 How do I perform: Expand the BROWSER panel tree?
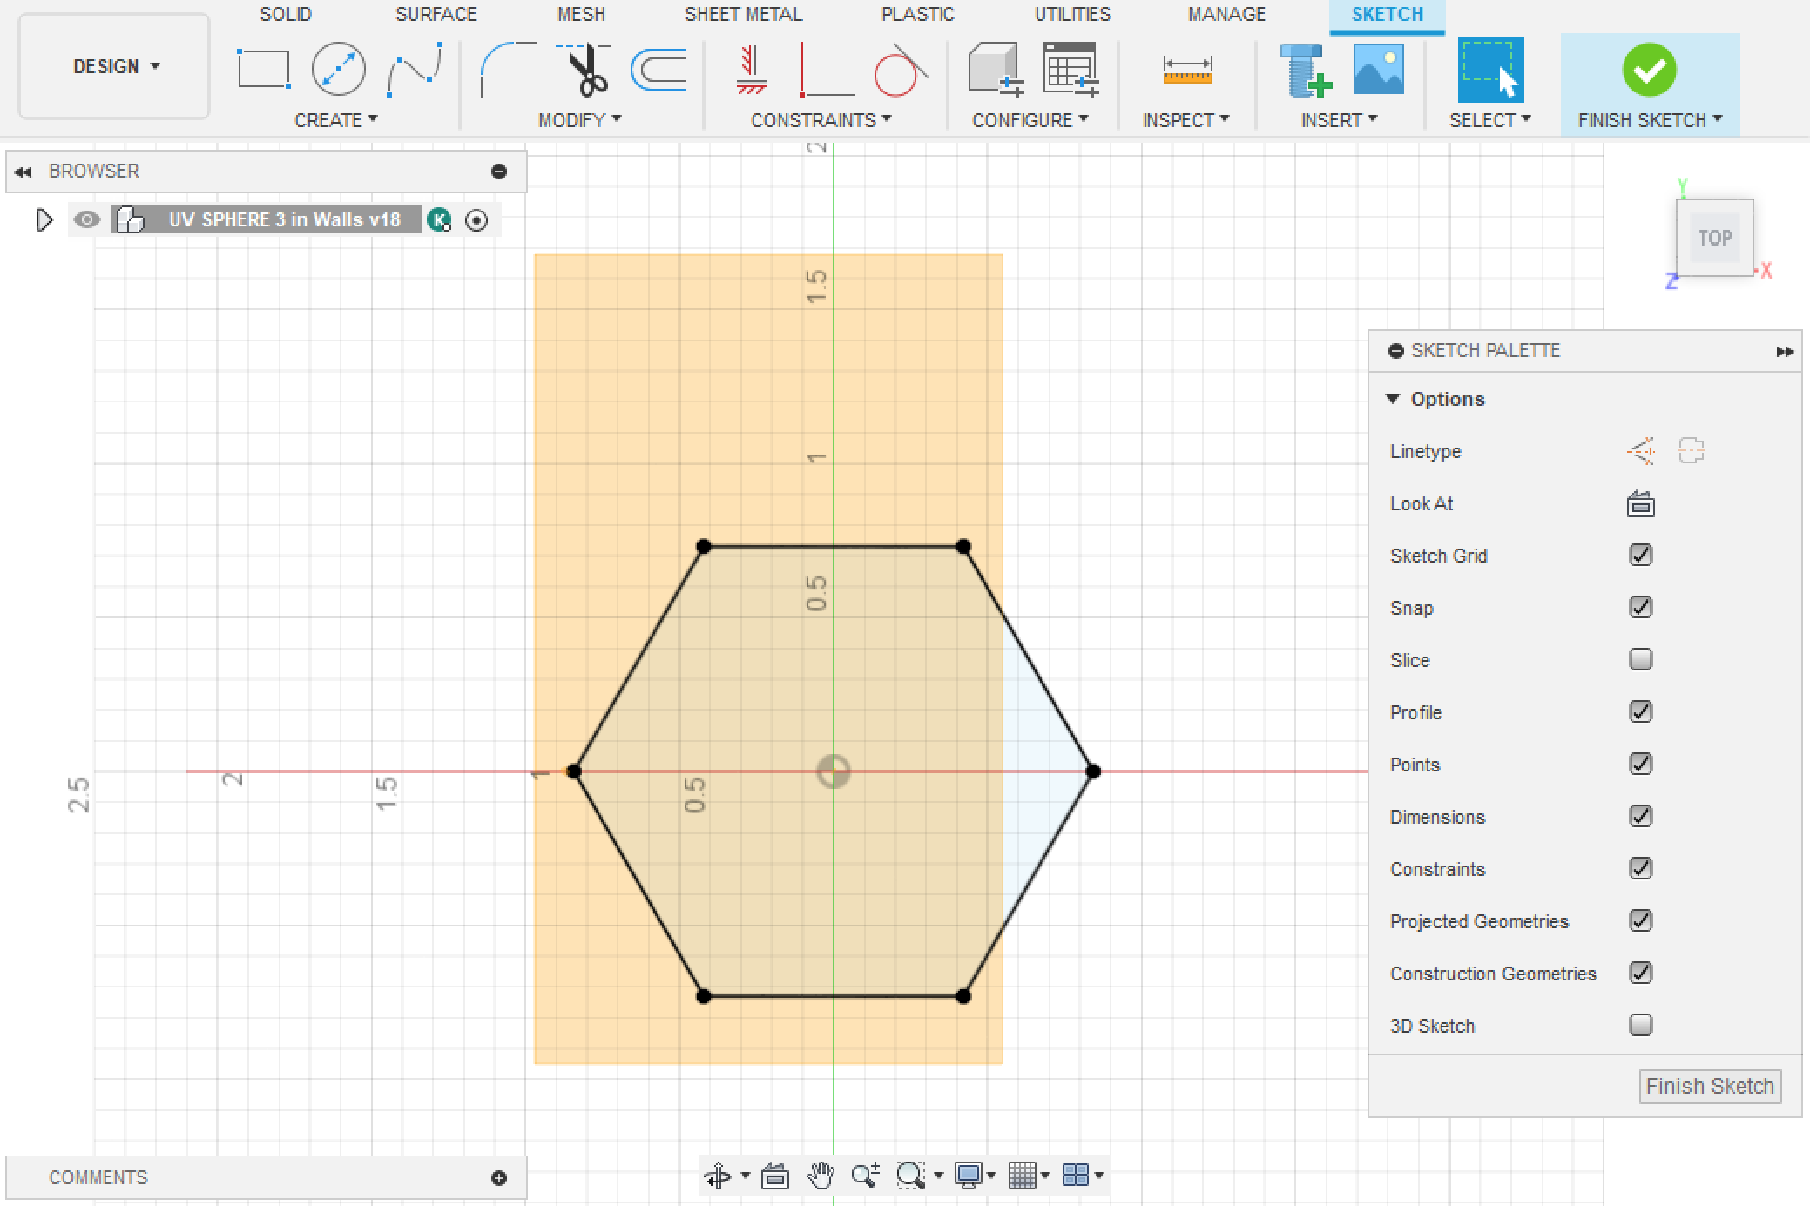40,219
